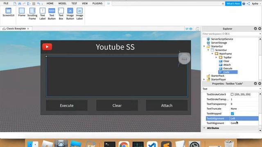Insert a ScreenGUI from the ribbon
This screenshot has height=147, width=262.
click(x=8, y=12)
